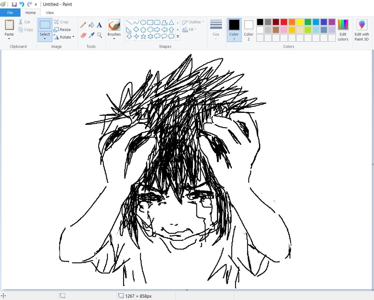Viewport: 374px width, 300px height.
Task: Choose the Diamond shape
Action: coord(136,30)
